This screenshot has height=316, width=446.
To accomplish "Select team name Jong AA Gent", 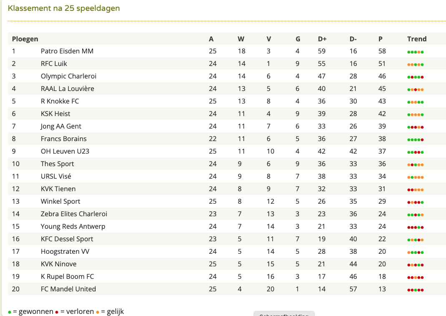I will pos(61,126).
